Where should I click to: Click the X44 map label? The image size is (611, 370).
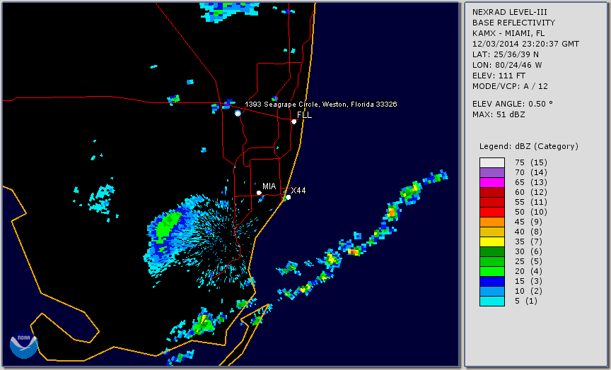click(298, 190)
